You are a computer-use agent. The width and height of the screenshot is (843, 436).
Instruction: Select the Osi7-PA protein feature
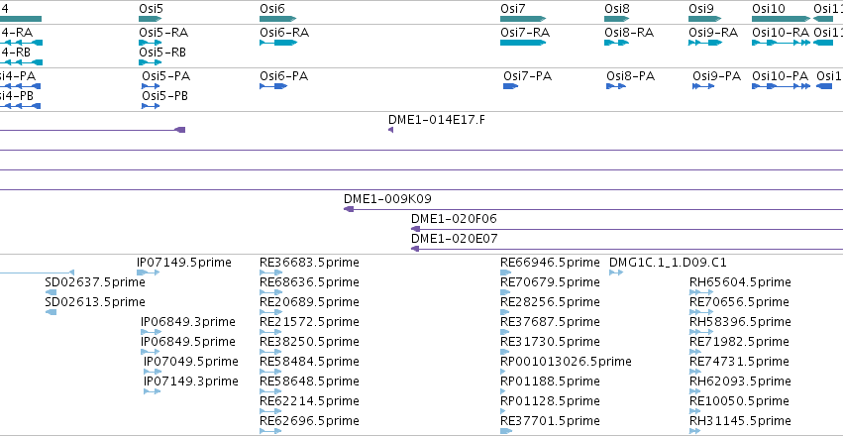(511, 86)
